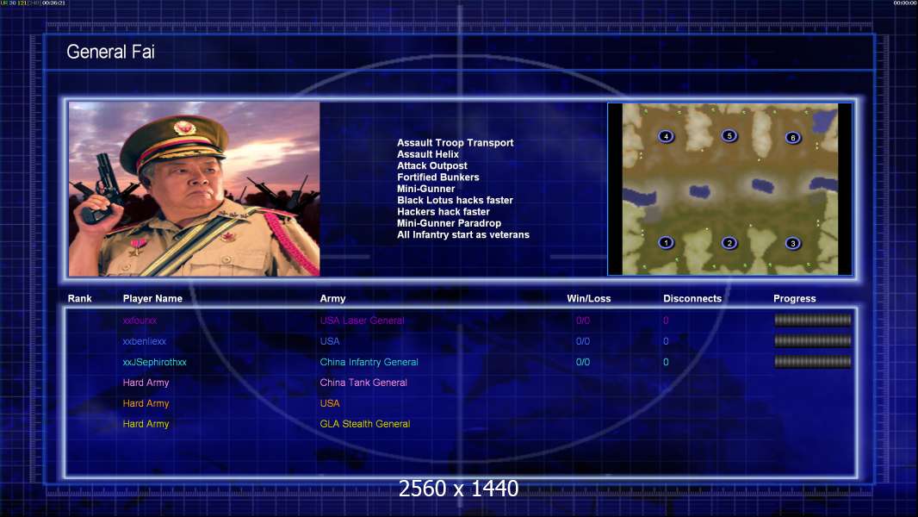The height and width of the screenshot is (517, 918).
Task: Click the disconnects value for xxbenliexx
Action: pos(666,341)
